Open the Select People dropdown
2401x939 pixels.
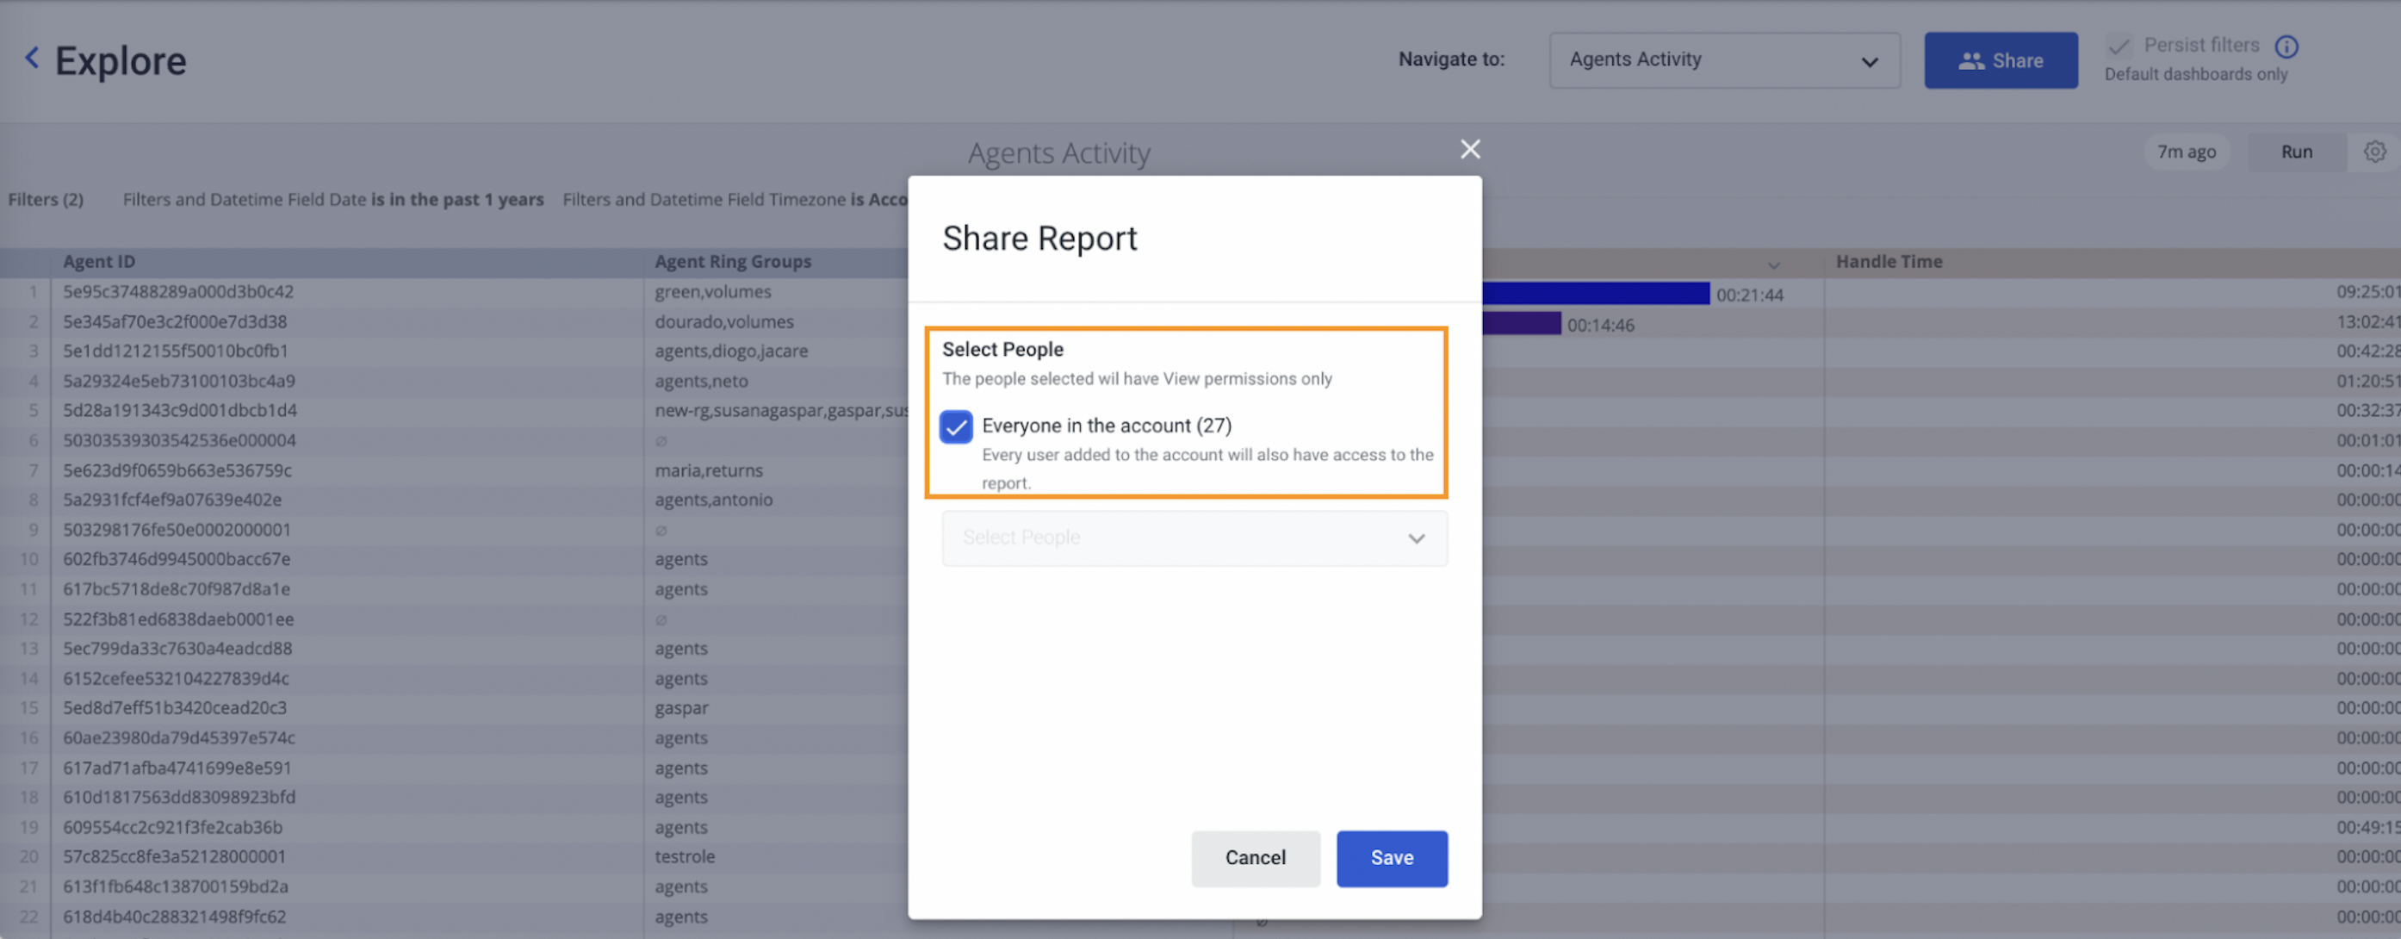click(x=1194, y=538)
